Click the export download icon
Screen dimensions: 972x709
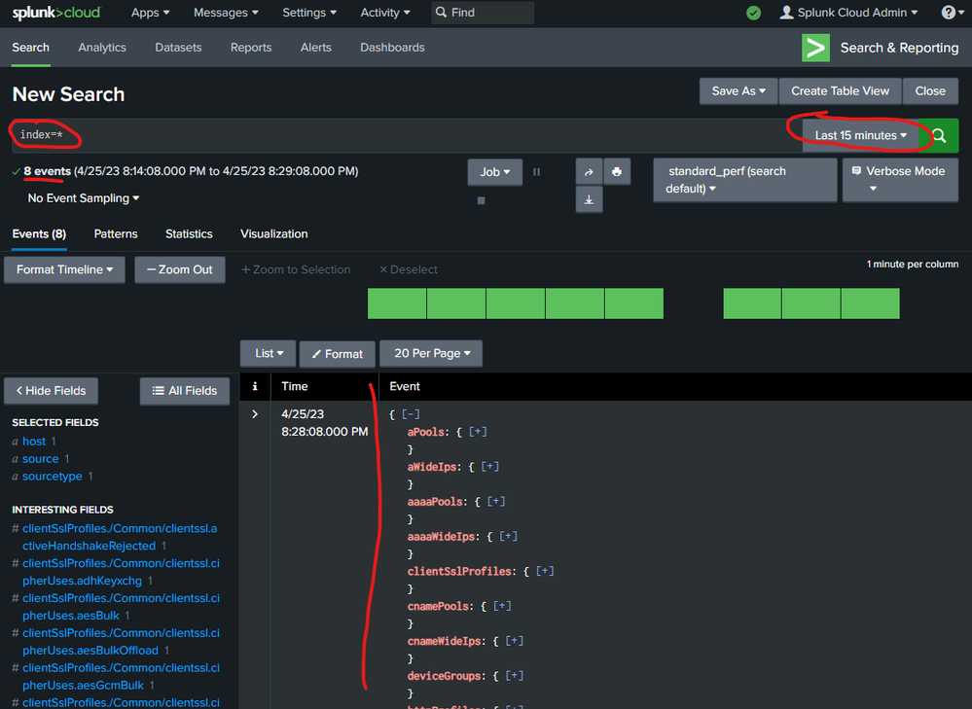[589, 199]
